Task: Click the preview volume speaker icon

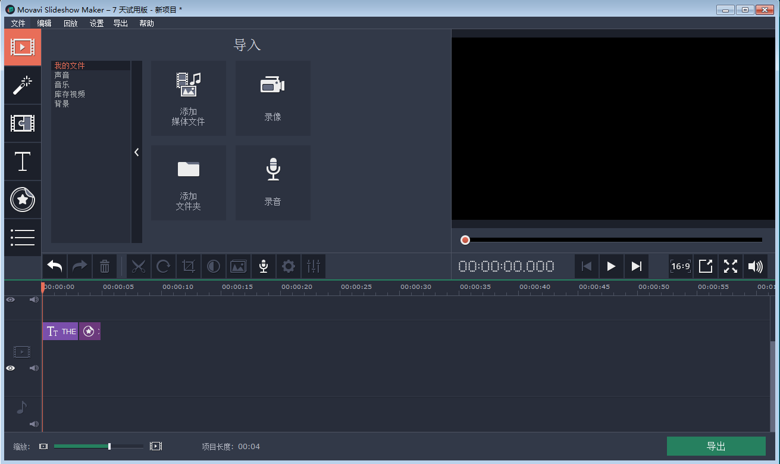Action: (x=756, y=266)
